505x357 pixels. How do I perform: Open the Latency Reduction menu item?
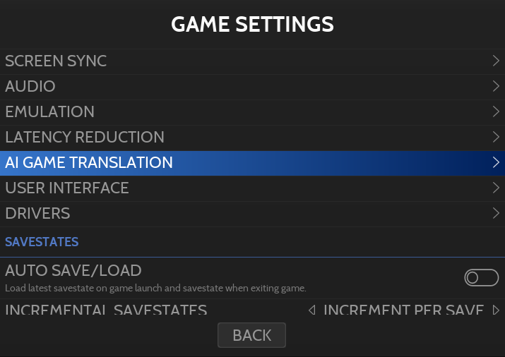point(85,137)
